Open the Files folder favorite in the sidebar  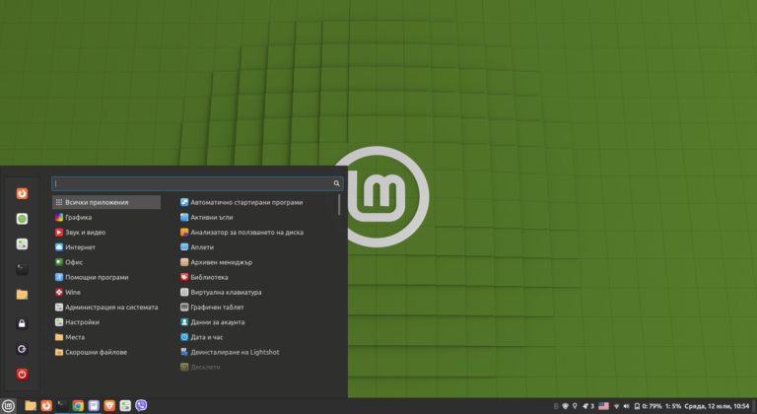(x=22, y=294)
